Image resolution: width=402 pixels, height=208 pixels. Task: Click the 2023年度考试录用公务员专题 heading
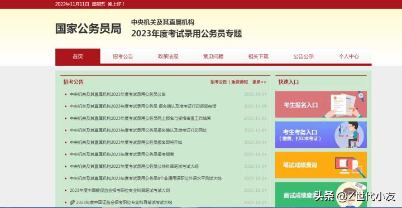(186, 33)
